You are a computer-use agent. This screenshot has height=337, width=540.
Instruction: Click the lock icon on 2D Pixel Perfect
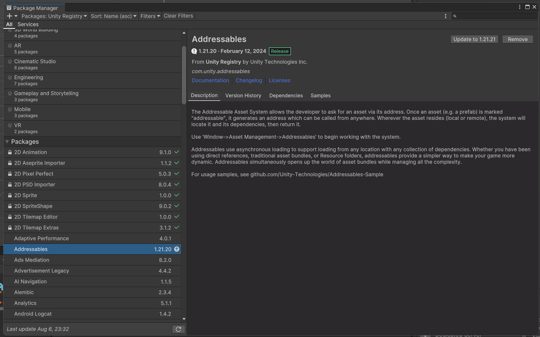(10, 174)
